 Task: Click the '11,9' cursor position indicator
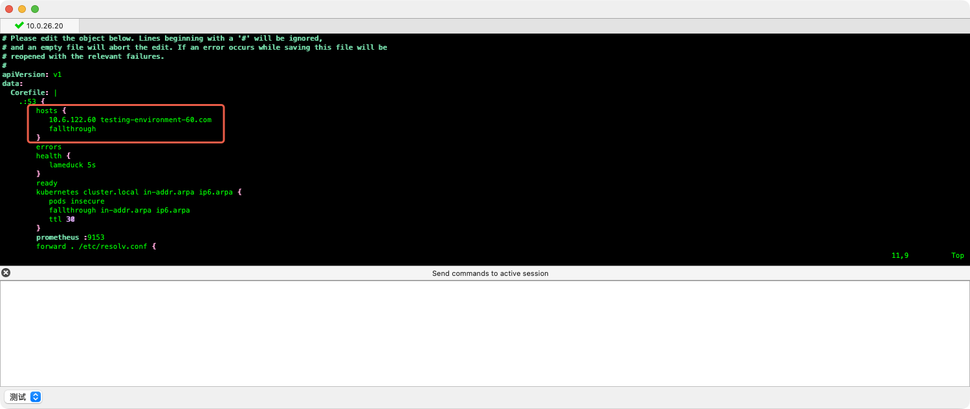point(899,255)
